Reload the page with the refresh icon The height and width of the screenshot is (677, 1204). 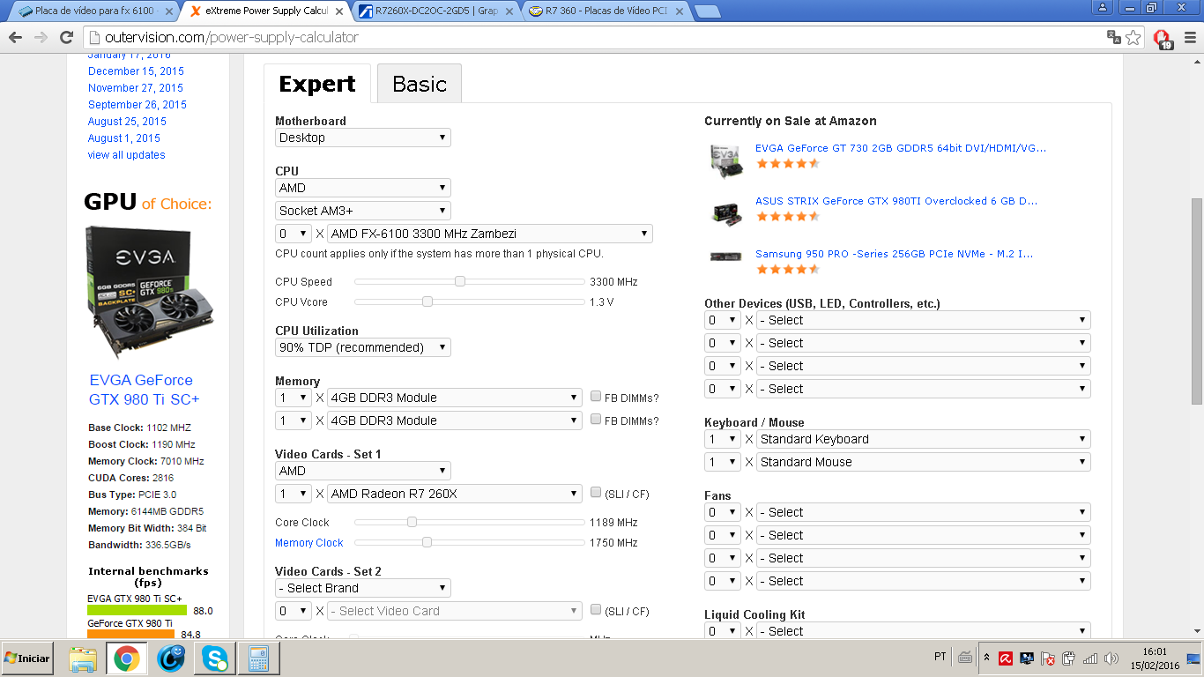[66, 37]
